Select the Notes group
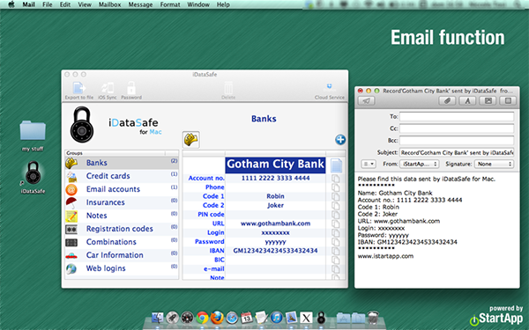 coord(122,216)
